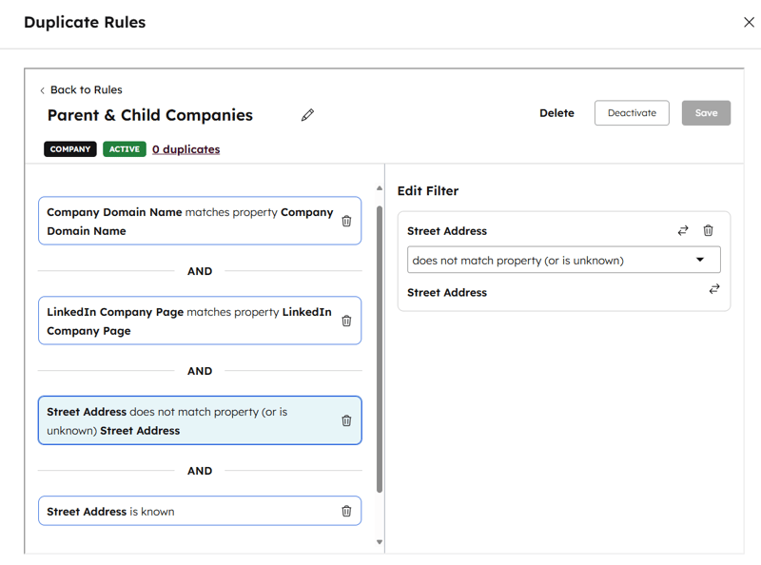Swap the compared Street Address property
This screenshot has width=761, height=565.
point(714,289)
